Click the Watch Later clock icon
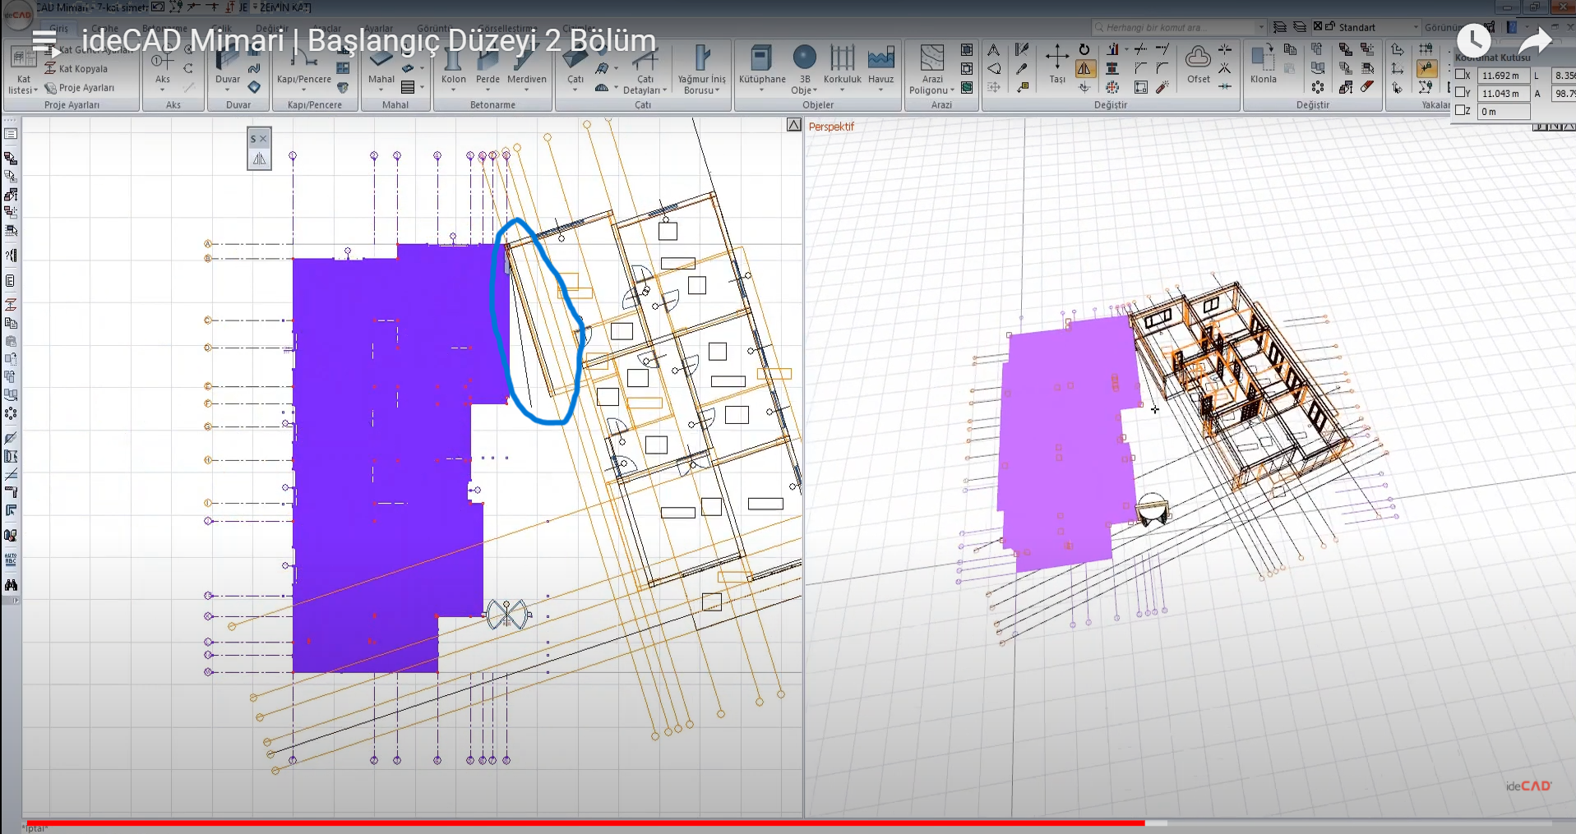 1473,39
